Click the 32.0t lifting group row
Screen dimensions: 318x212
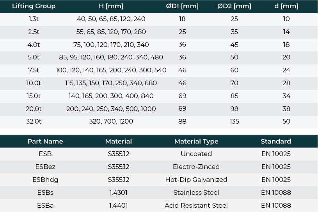coord(159,122)
